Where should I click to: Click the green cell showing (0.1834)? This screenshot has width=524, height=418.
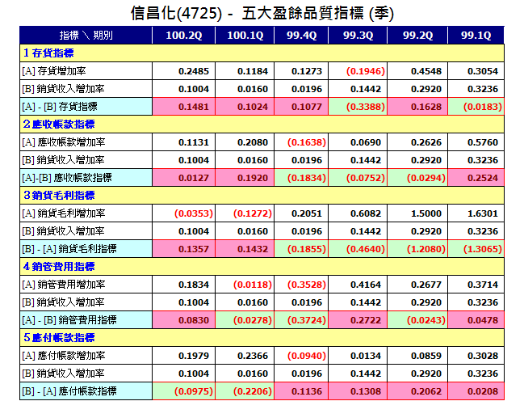(x=301, y=178)
